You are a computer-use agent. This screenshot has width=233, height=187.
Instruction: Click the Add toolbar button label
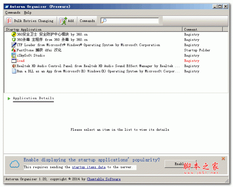pos(71,21)
